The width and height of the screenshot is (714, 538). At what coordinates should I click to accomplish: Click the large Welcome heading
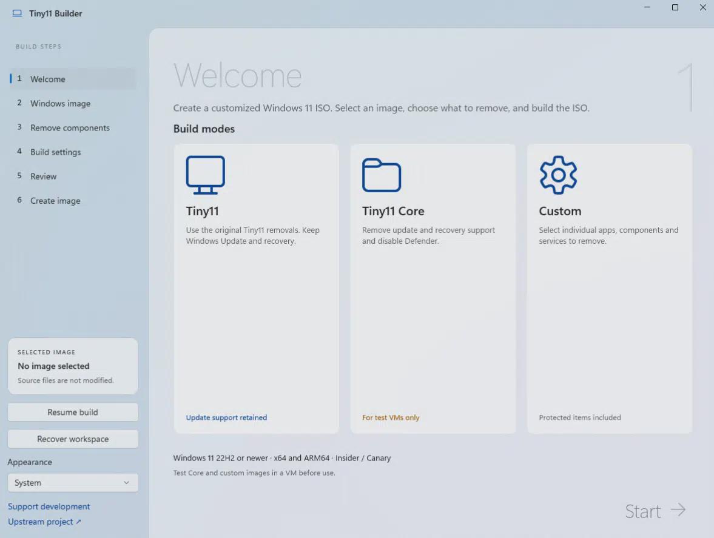[x=238, y=76]
